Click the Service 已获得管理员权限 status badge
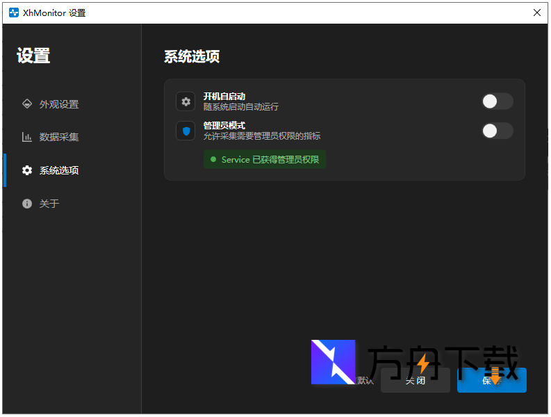 pyautogui.click(x=265, y=160)
